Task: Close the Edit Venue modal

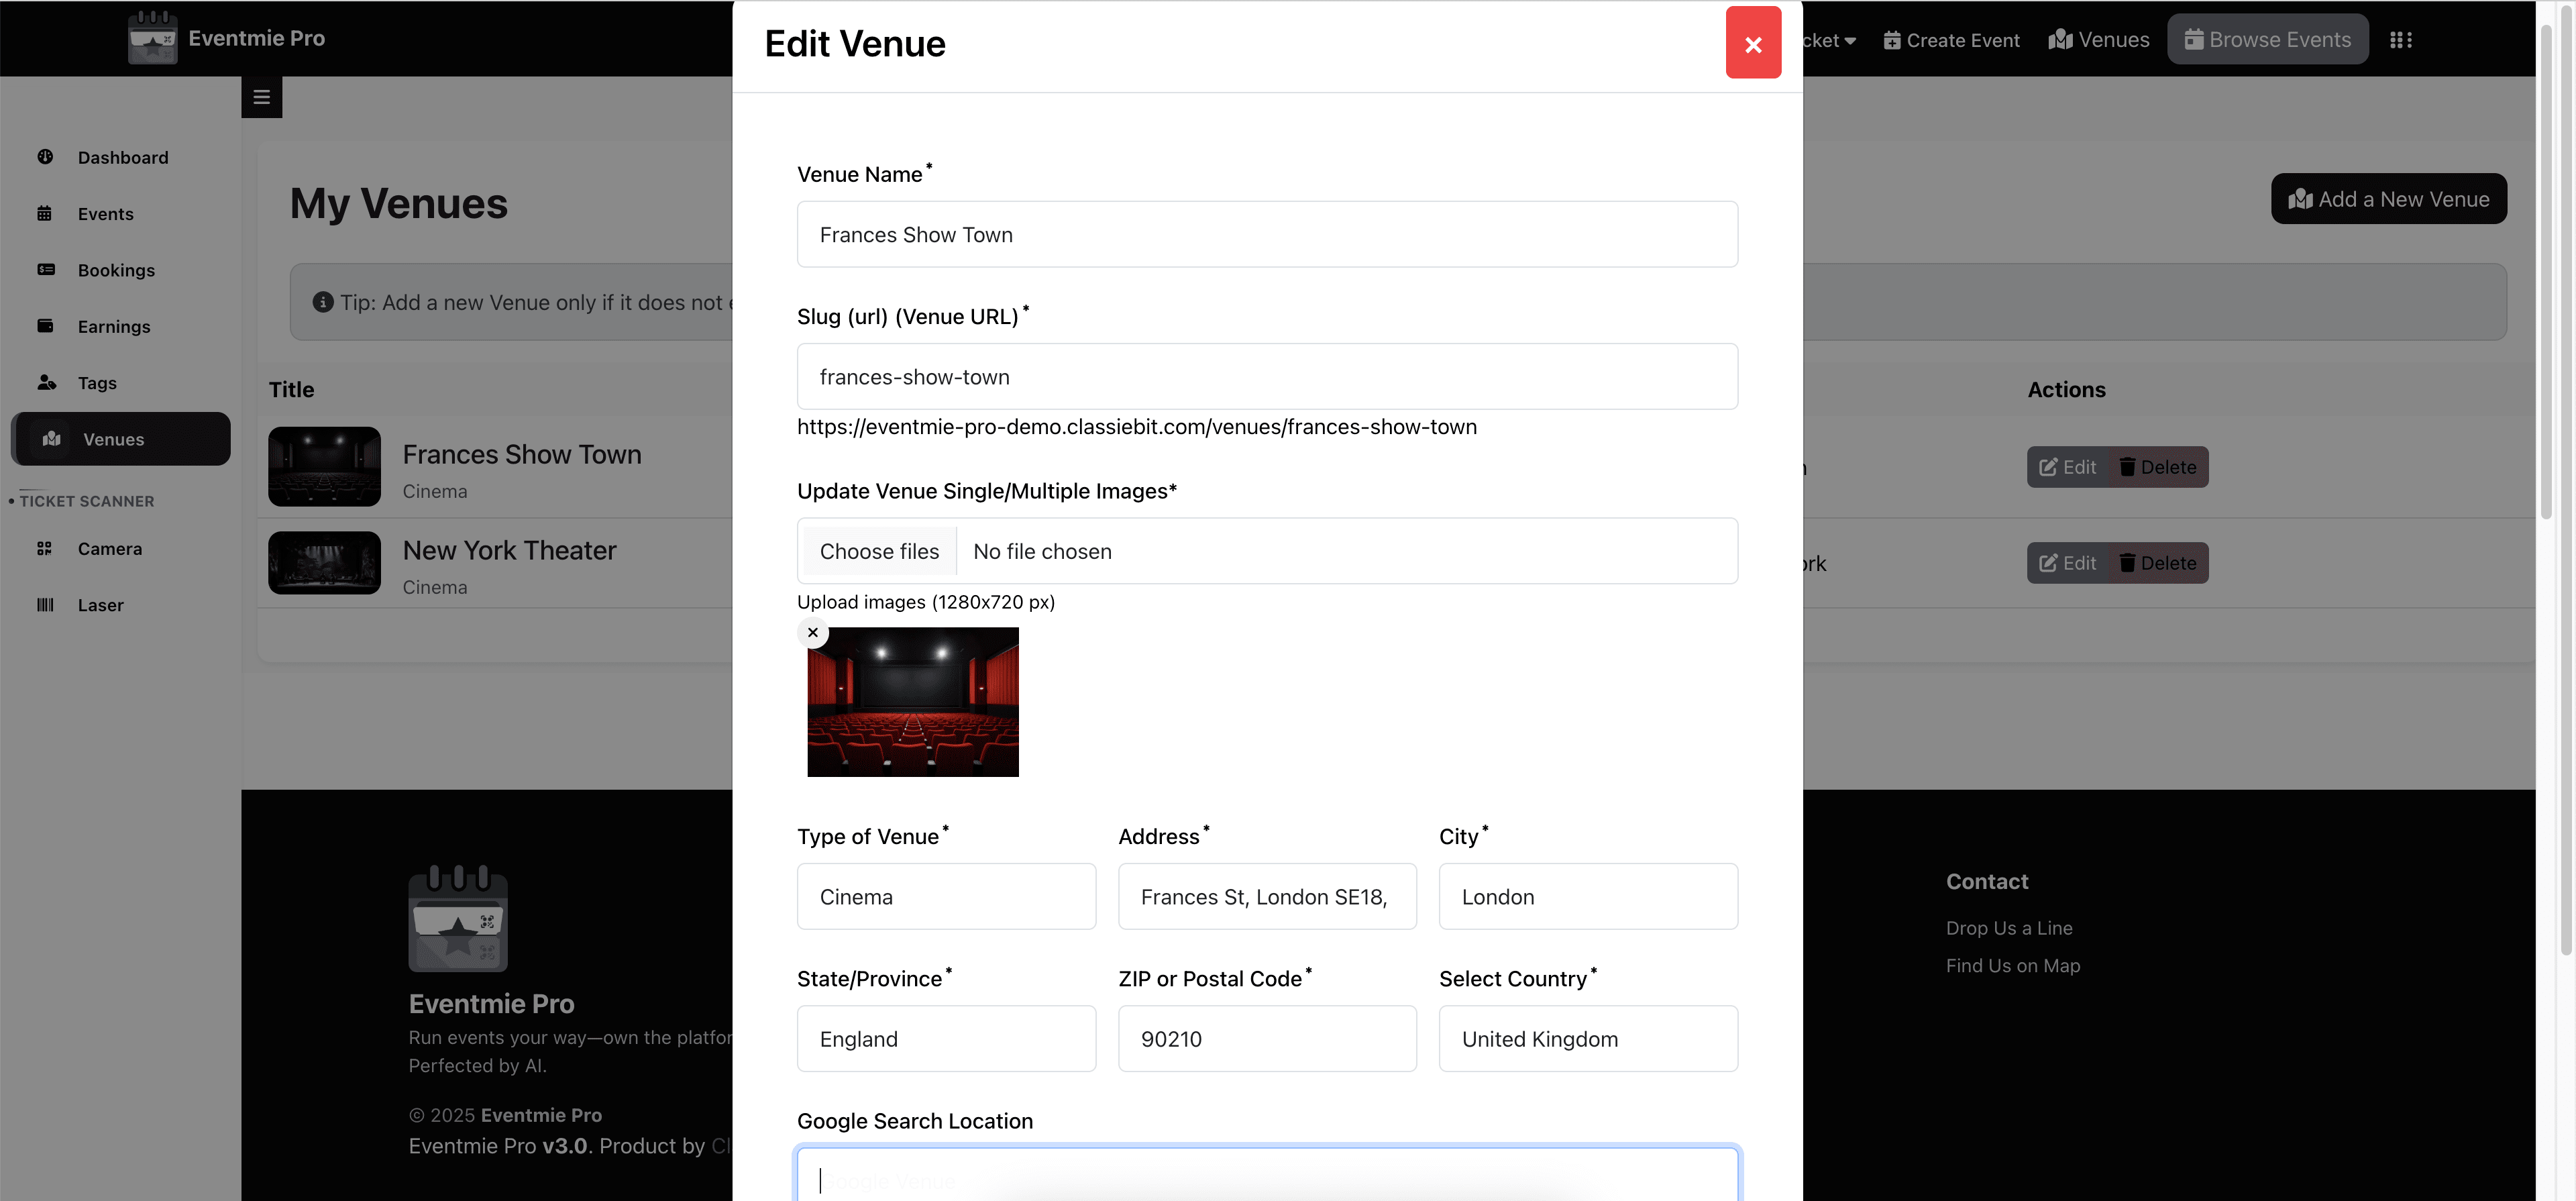Action: point(1752,43)
